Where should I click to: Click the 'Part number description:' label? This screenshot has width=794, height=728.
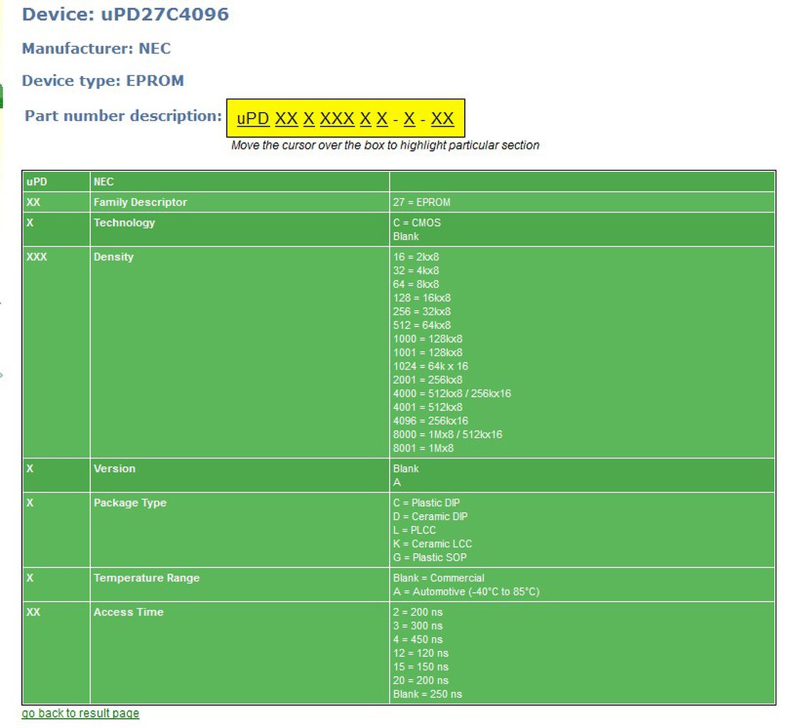pos(124,116)
